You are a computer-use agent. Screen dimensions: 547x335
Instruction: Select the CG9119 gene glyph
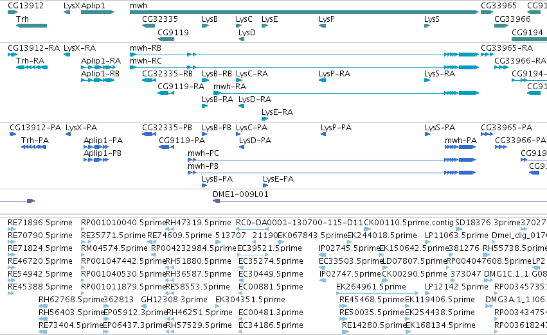click(x=166, y=39)
